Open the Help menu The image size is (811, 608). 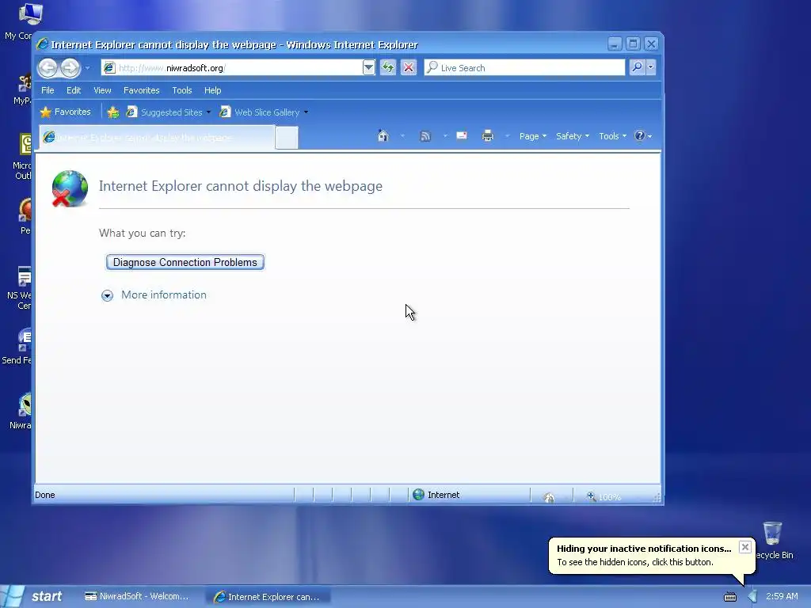(x=212, y=90)
